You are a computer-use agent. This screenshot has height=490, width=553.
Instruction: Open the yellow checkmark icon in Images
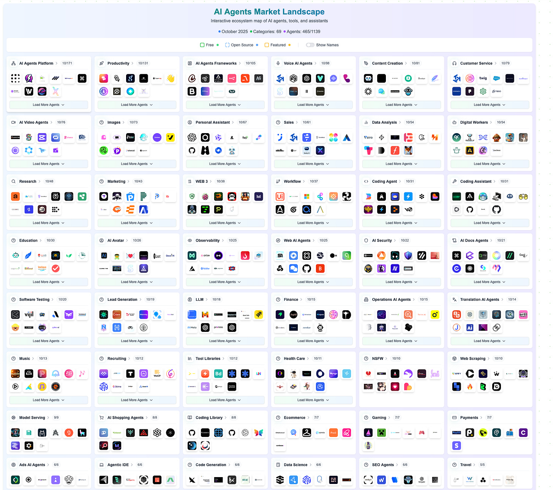[x=171, y=138]
